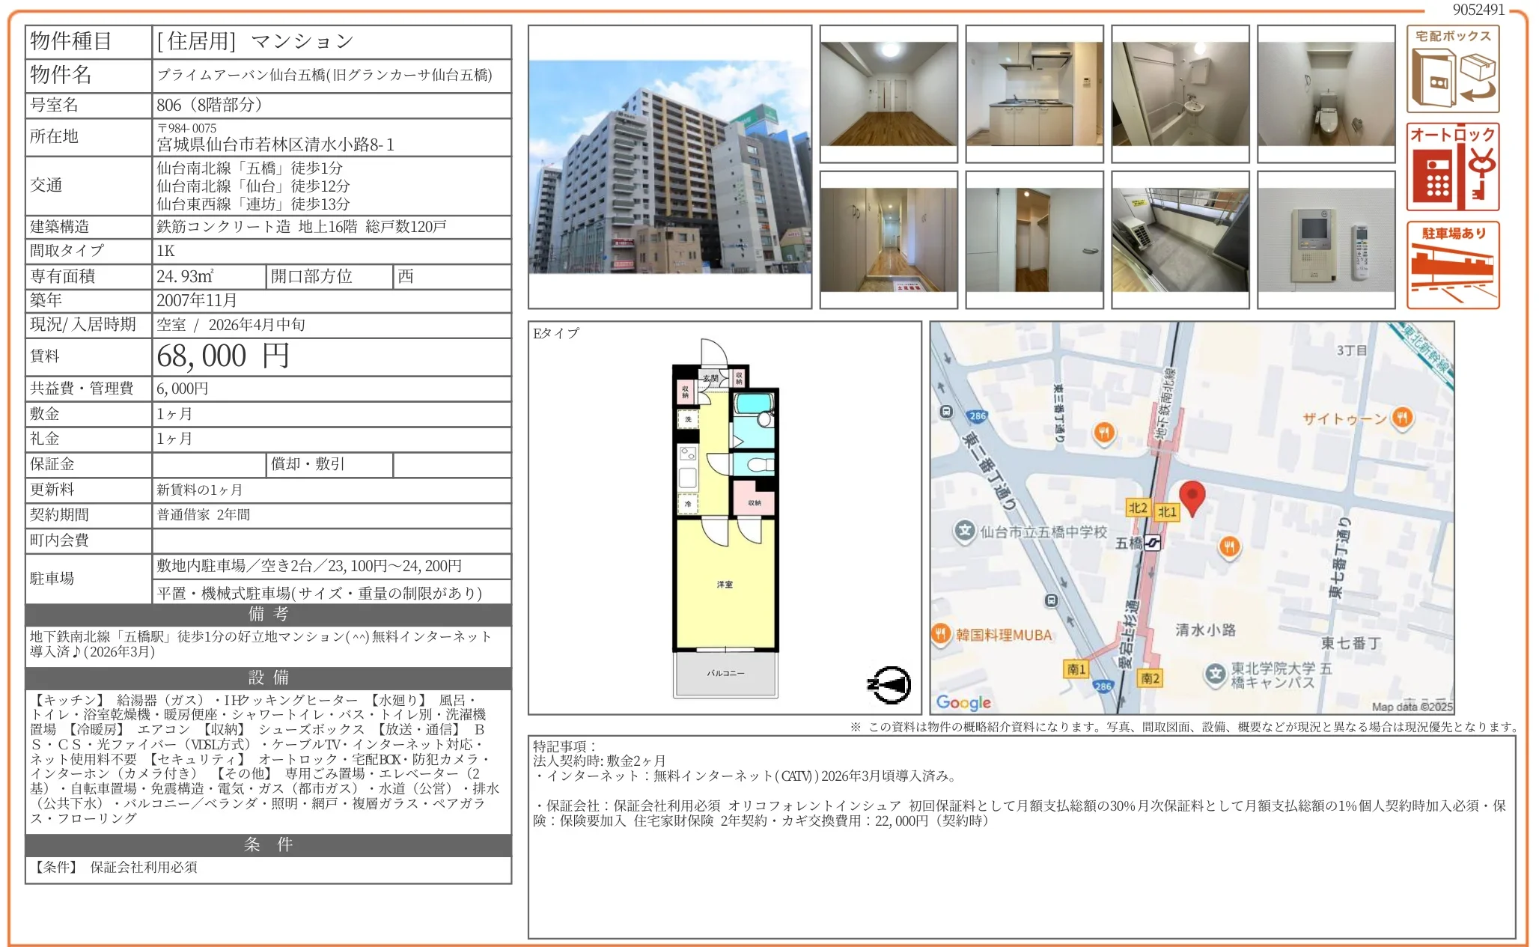This screenshot has height=947, width=1539.
Task: Click the room number 806（8階部分）
Action: (x=210, y=105)
